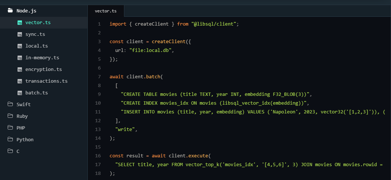Image resolution: width=391 pixels, height=180 pixels.
Task: Click the Swift folder icon
Action: coord(10,104)
